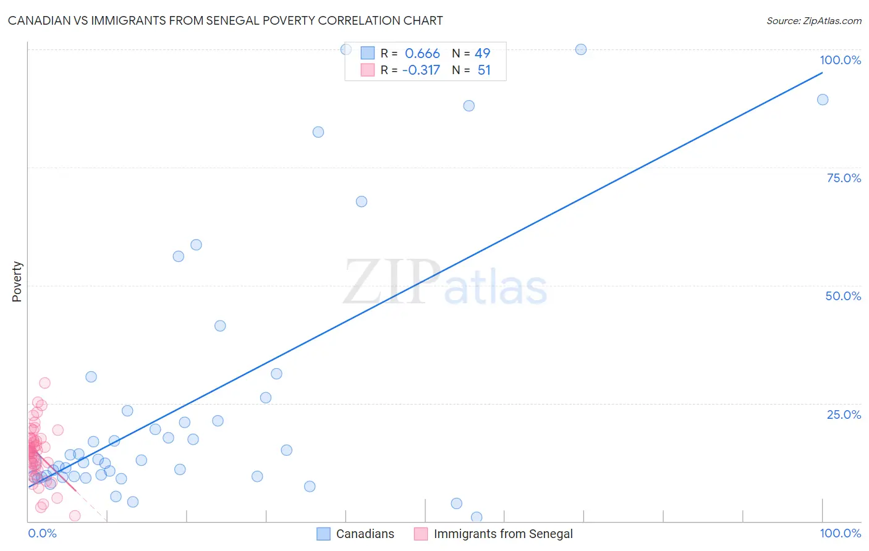This screenshot has height=551, width=869.
Task: Click the ZIPatlas watermark
Action: [445, 283]
